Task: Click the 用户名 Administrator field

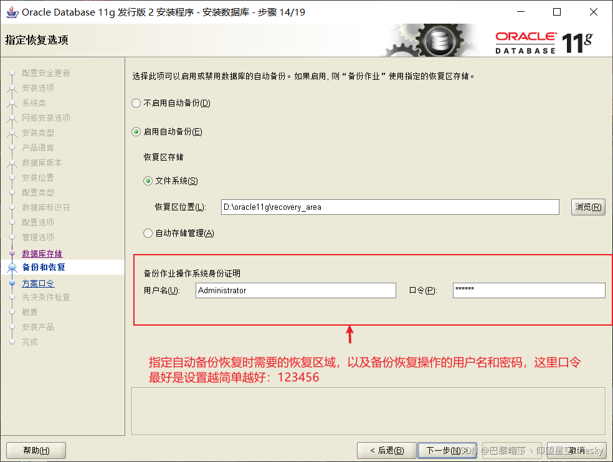Action: click(x=295, y=290)
